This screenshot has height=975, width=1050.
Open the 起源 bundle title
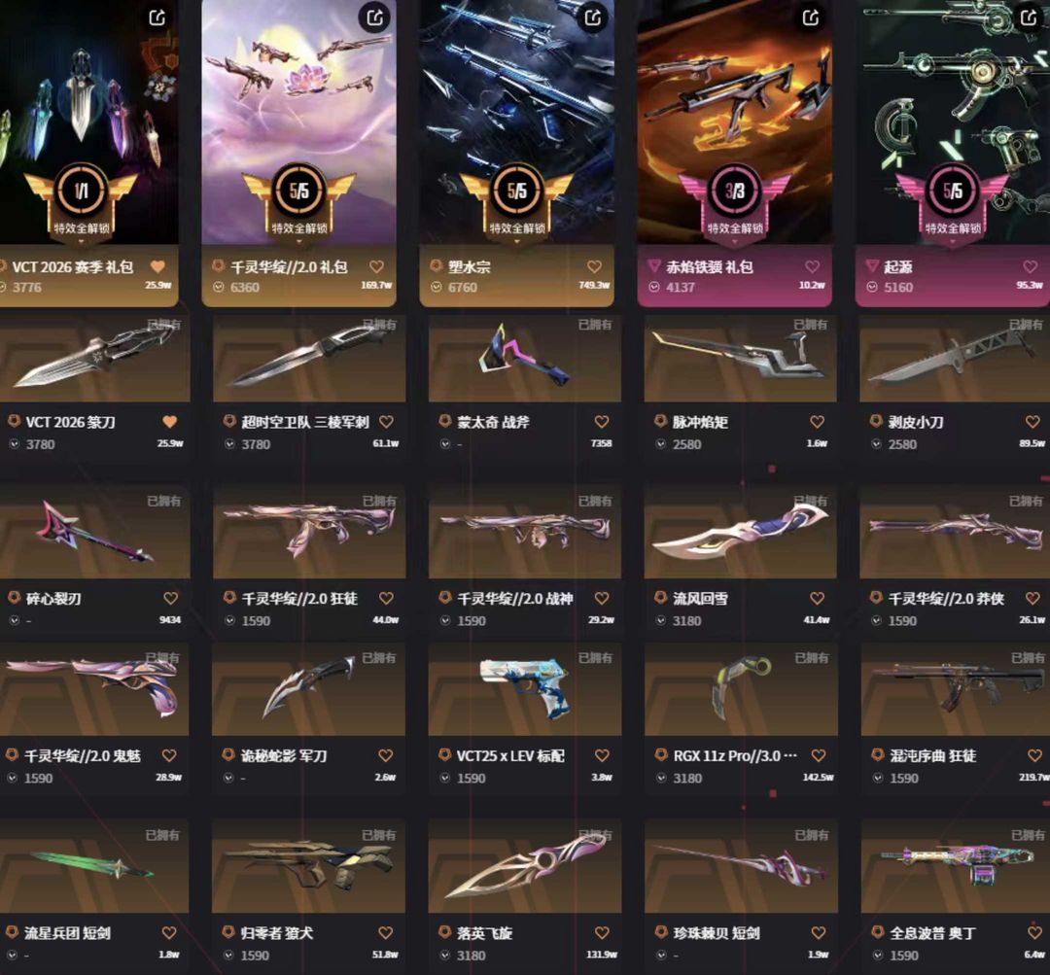898,267
